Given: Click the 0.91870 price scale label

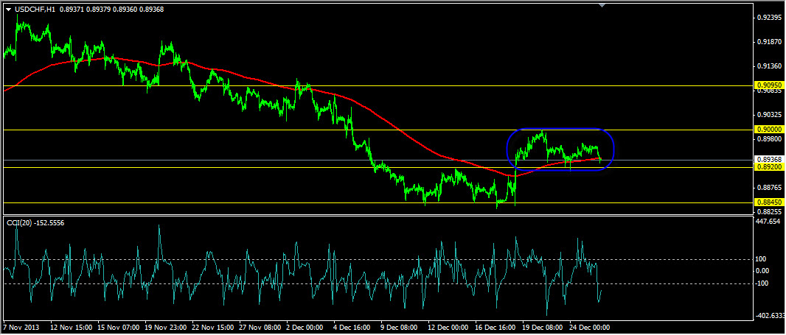Looking at the screenshot, I should tap(770, 42).
